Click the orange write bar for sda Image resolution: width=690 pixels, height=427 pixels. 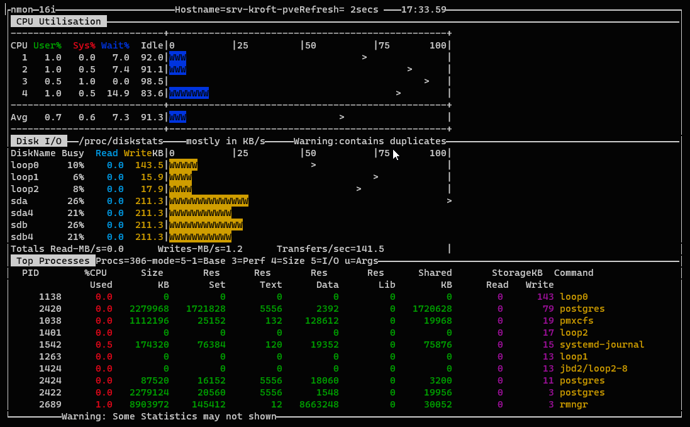pos(208,201)
